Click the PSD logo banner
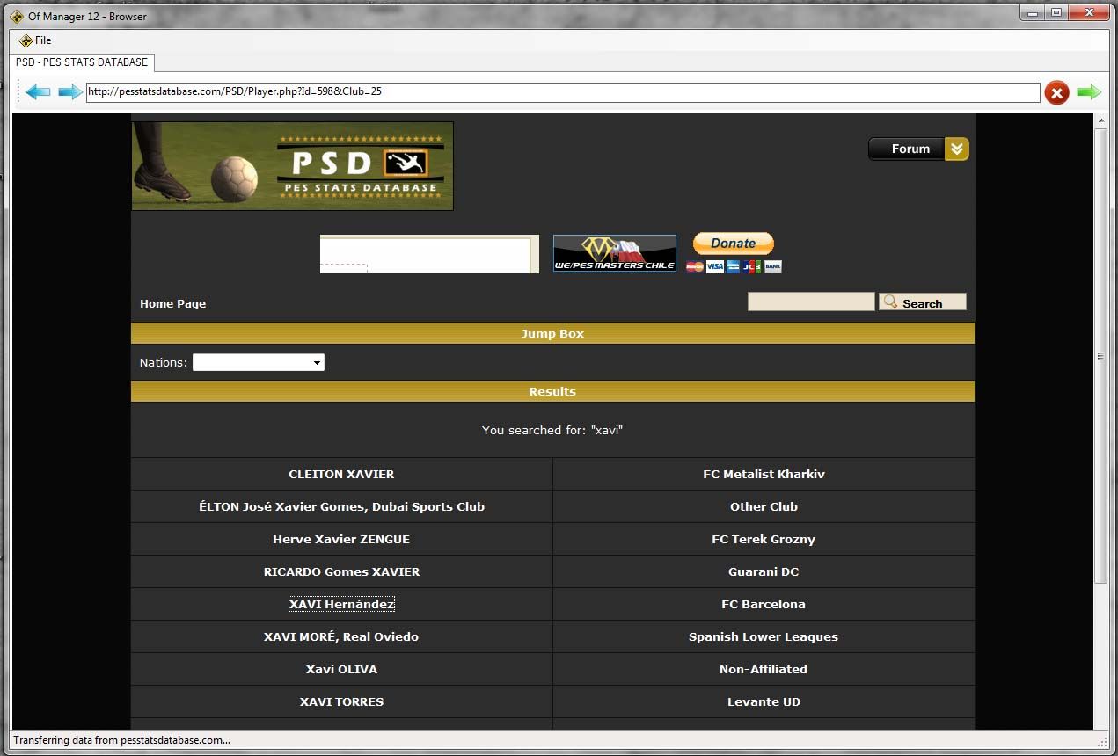The width and height of the screenshot is (1118, 756). pyautogui.click(x=292, y=166)
